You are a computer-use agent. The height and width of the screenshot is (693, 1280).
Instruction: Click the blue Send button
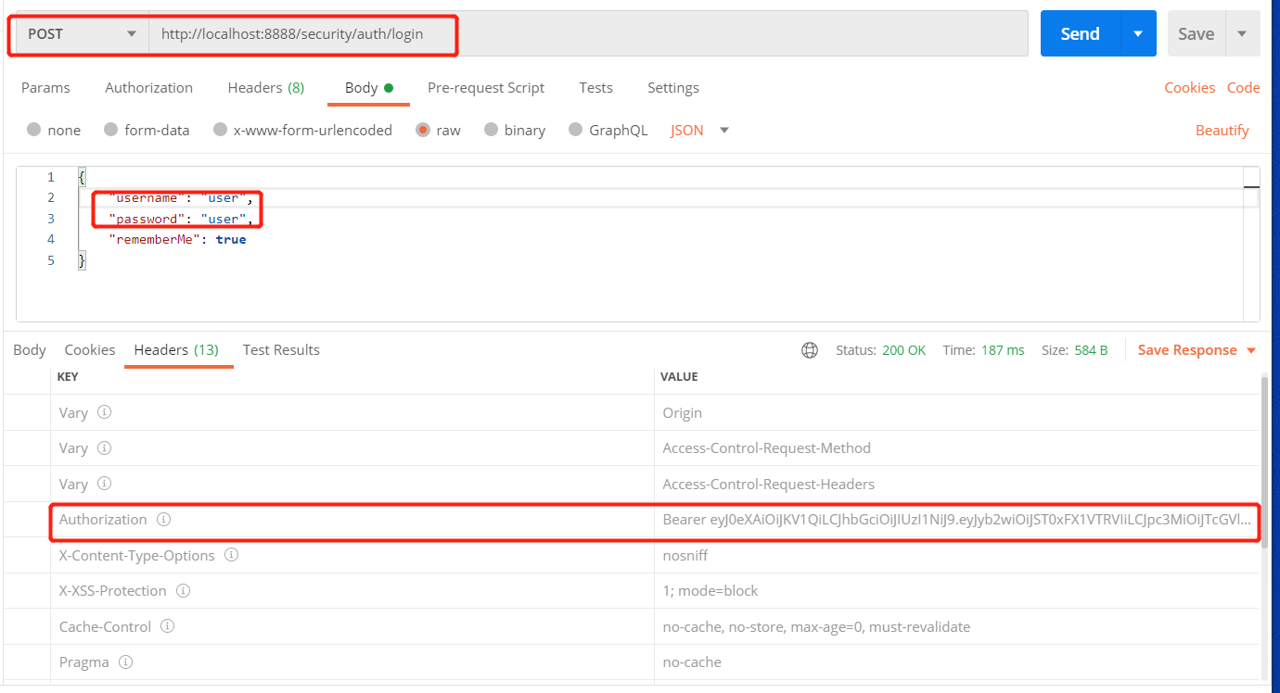coord(1081,33)
